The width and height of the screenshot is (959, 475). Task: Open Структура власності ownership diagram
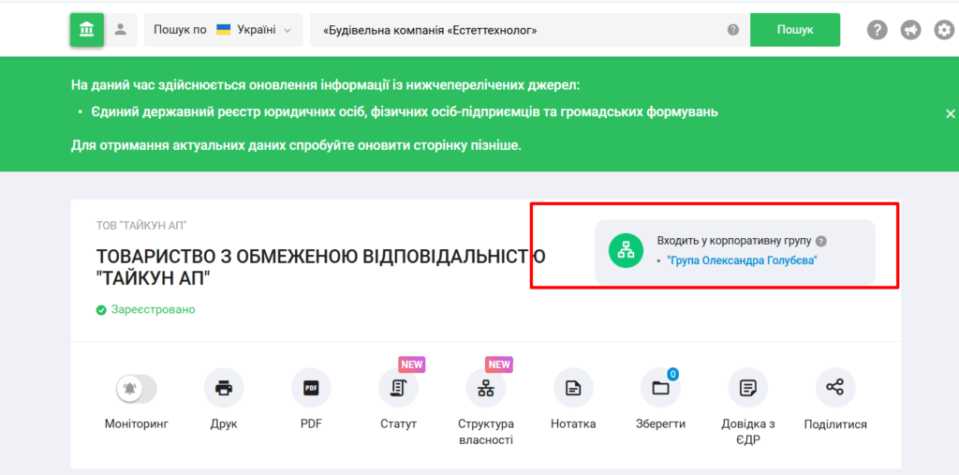pos(486,388)
